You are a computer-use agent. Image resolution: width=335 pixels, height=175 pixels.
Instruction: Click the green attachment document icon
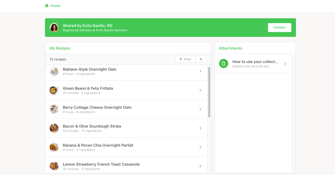point(224,64)
